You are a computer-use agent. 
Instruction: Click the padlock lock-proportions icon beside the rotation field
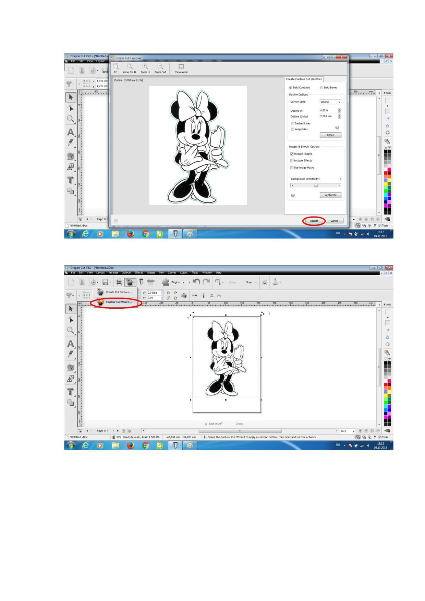[x=168, y=293]
